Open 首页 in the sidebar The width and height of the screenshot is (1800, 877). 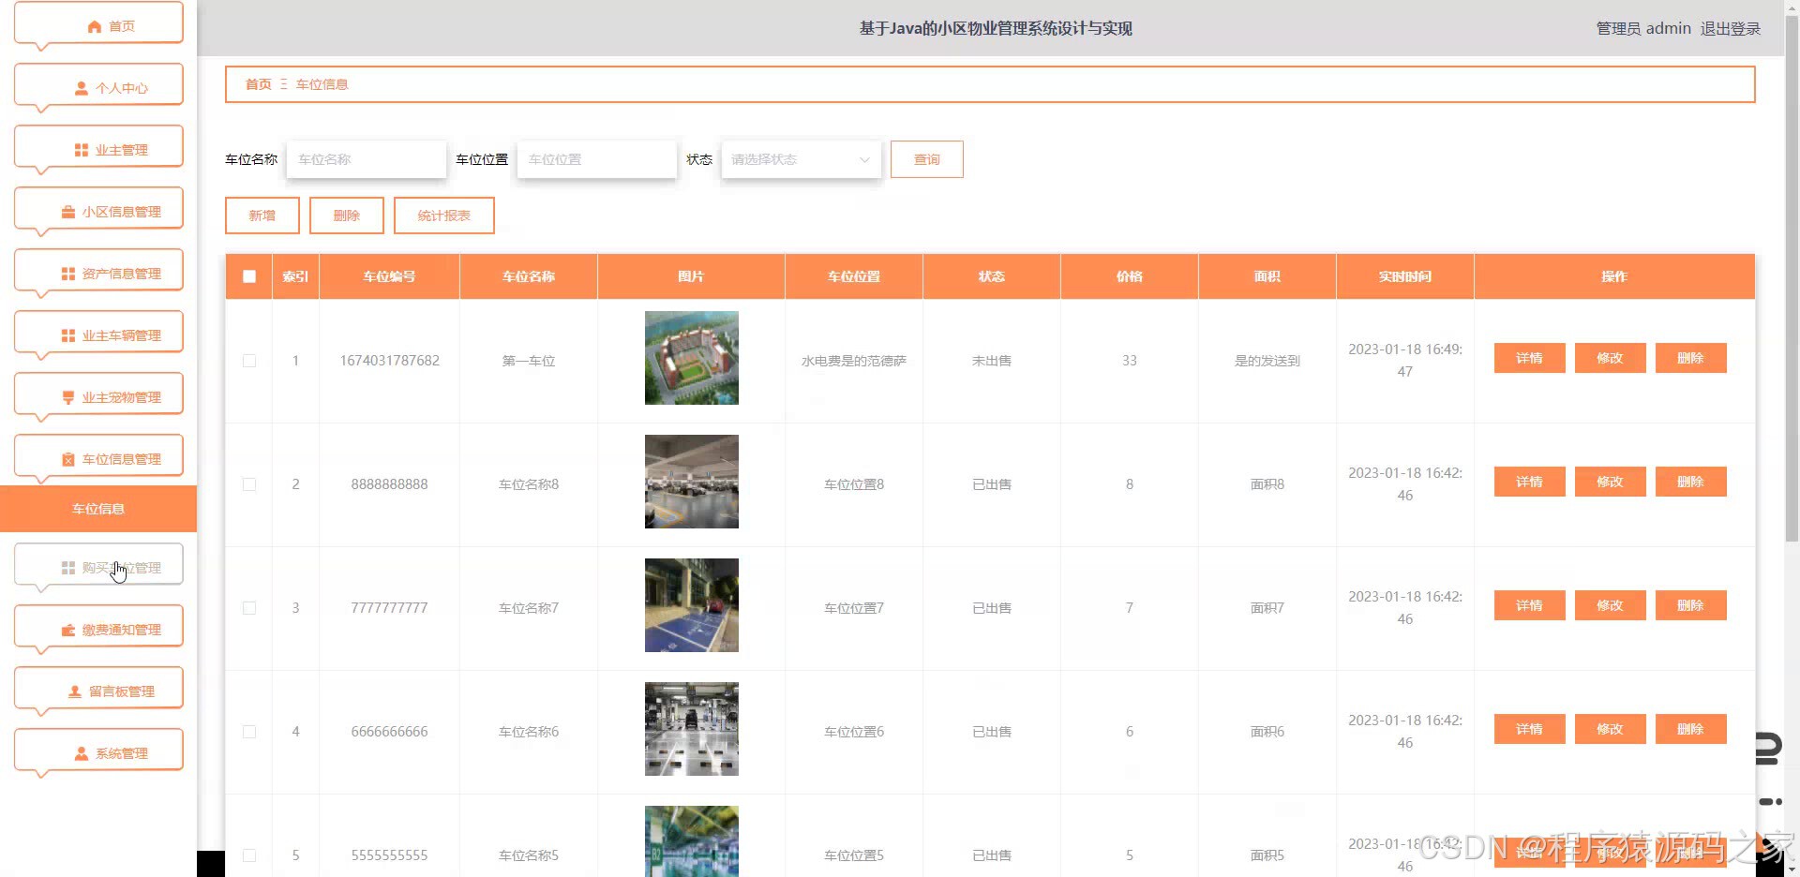pos(98,24)
